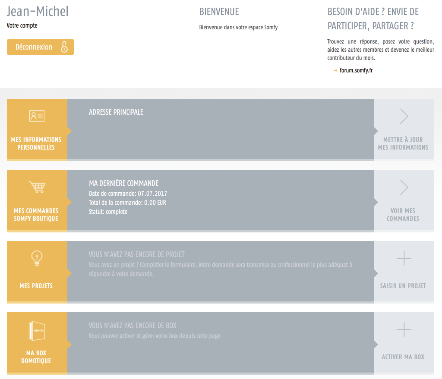The width and height of the screenshot is (442, 379).
Task: Open the forum.somfy.fr link
Action: 356,70
